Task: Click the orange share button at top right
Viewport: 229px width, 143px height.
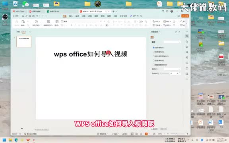Action: [185, 16]
